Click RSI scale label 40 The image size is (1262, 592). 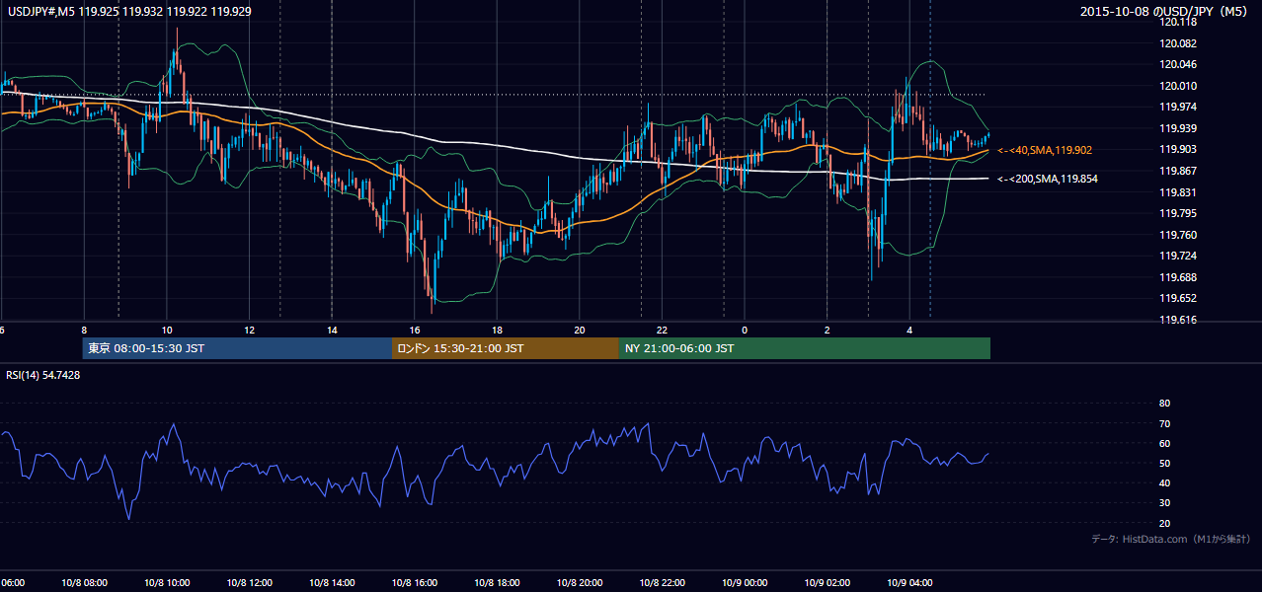pos(1164,483)
